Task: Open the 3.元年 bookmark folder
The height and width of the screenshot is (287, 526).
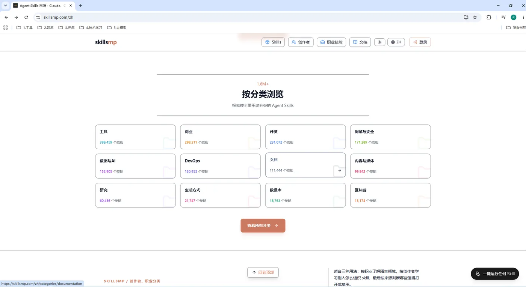Action: [67, 27]
